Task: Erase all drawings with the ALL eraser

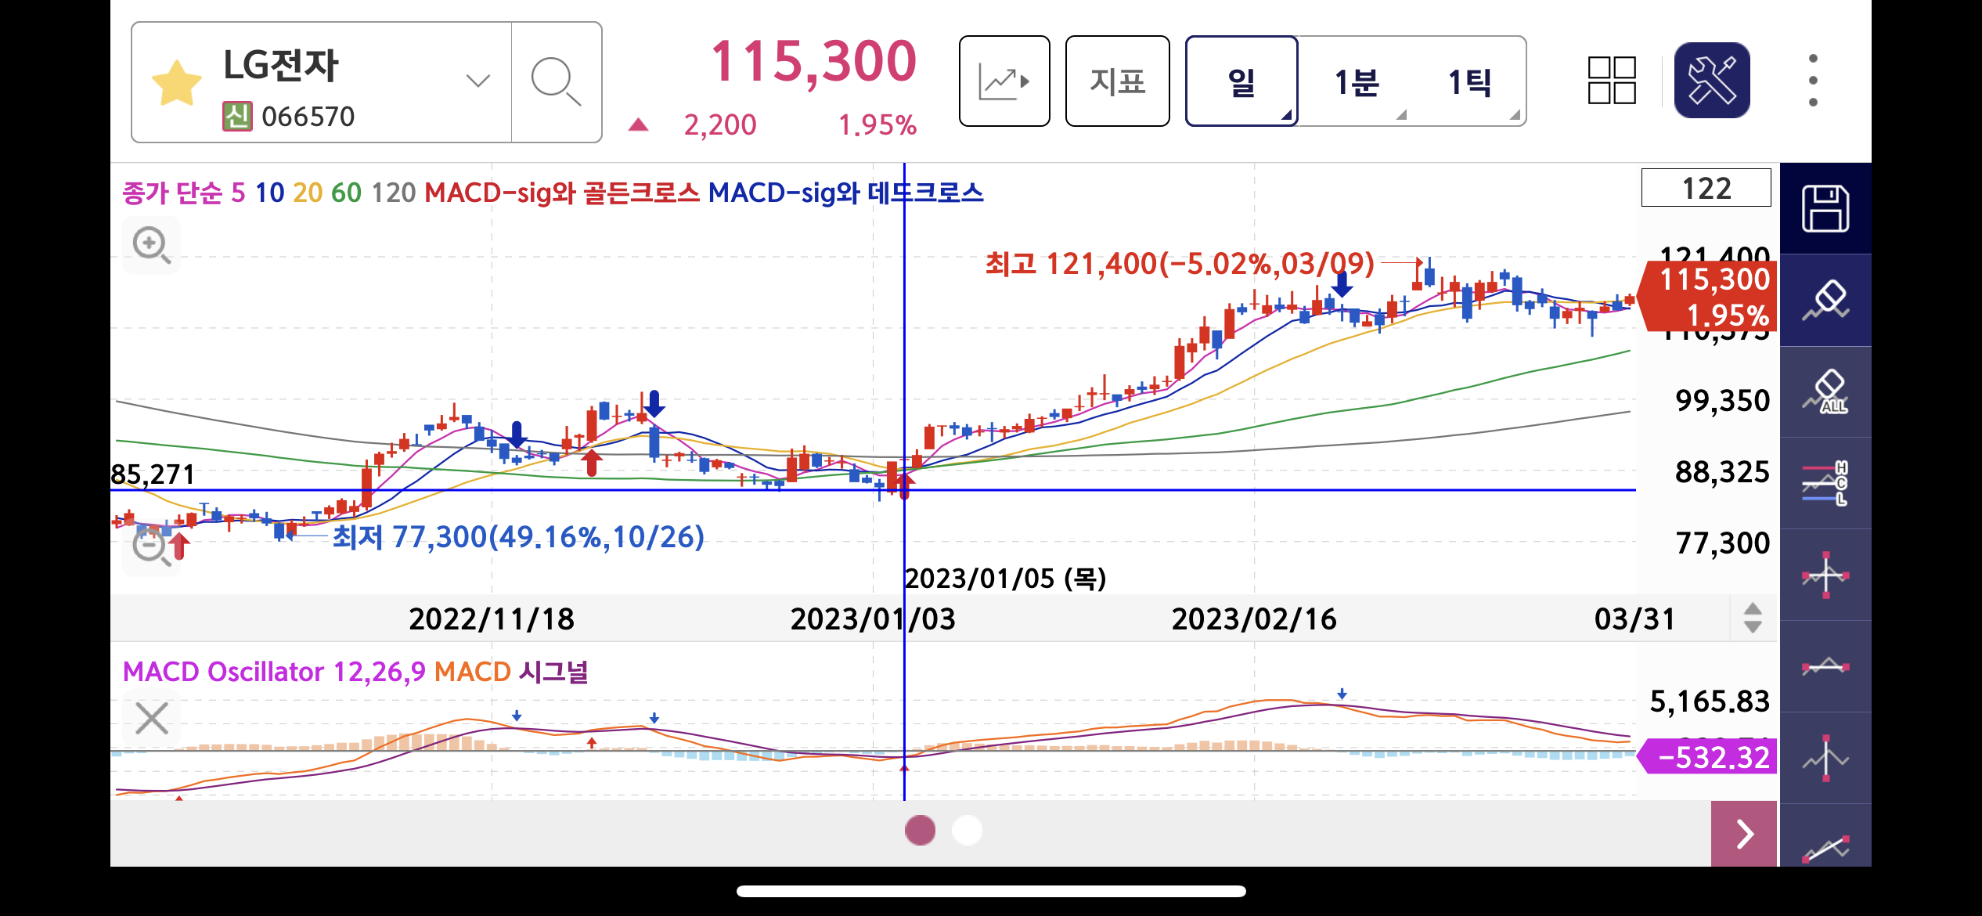Action: point(1825,392)
